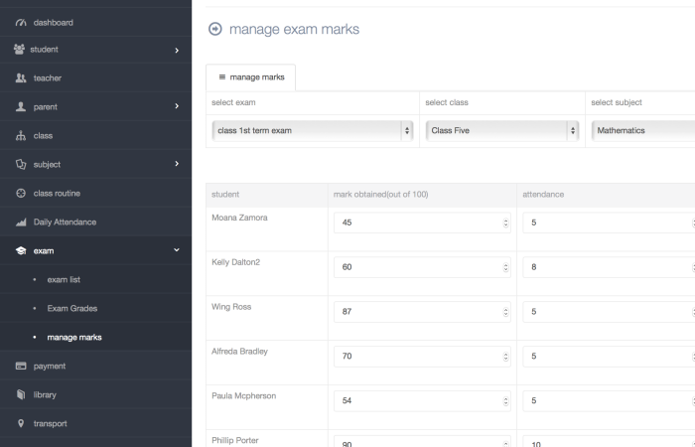
Task: Click the teacher icon in sidebar
Action: click(x=21, y=78)
